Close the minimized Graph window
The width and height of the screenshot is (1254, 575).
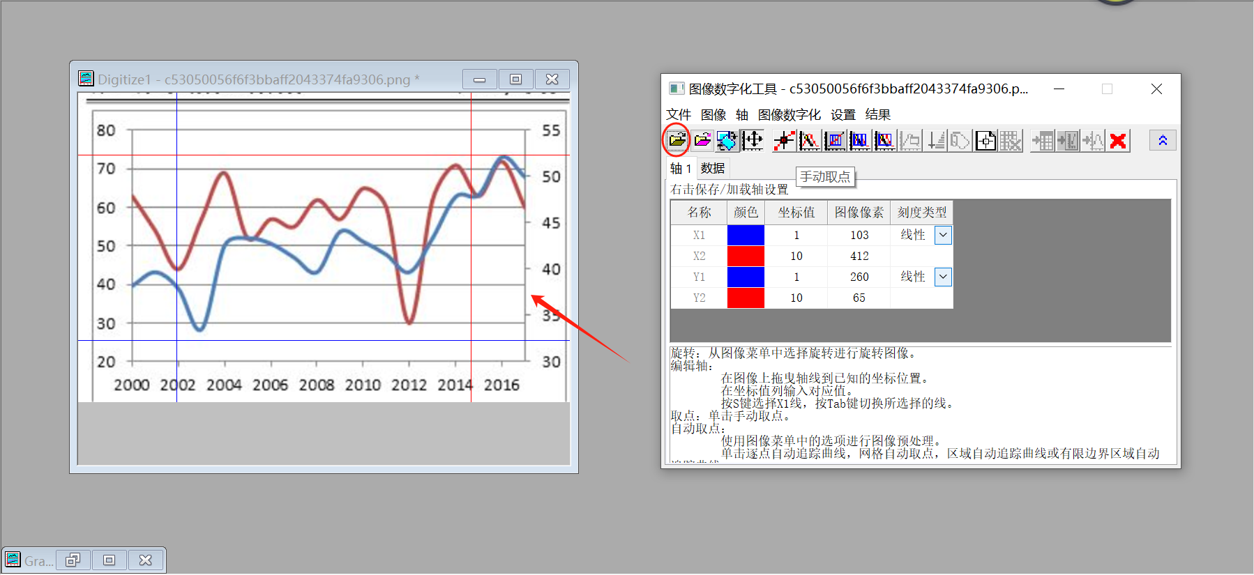[x=146, y=560]
